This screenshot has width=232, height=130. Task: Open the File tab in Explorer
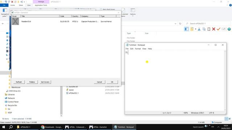(4, 5)
